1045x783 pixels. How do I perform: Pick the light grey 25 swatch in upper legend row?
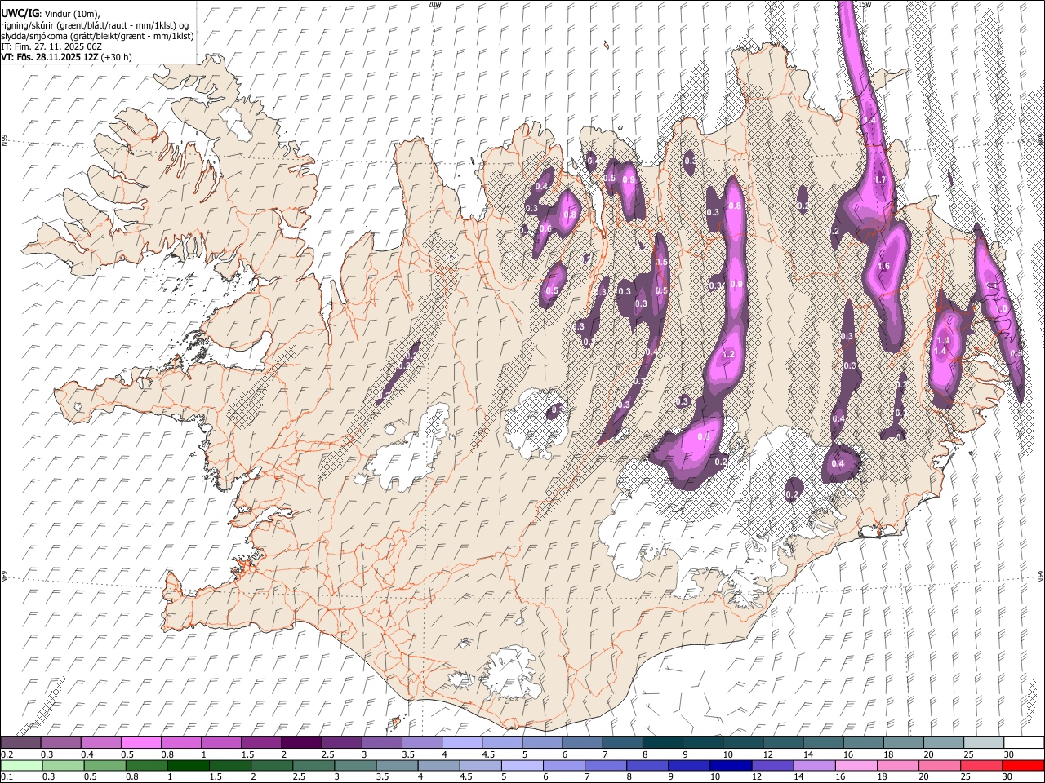click(x=983, y=742)
